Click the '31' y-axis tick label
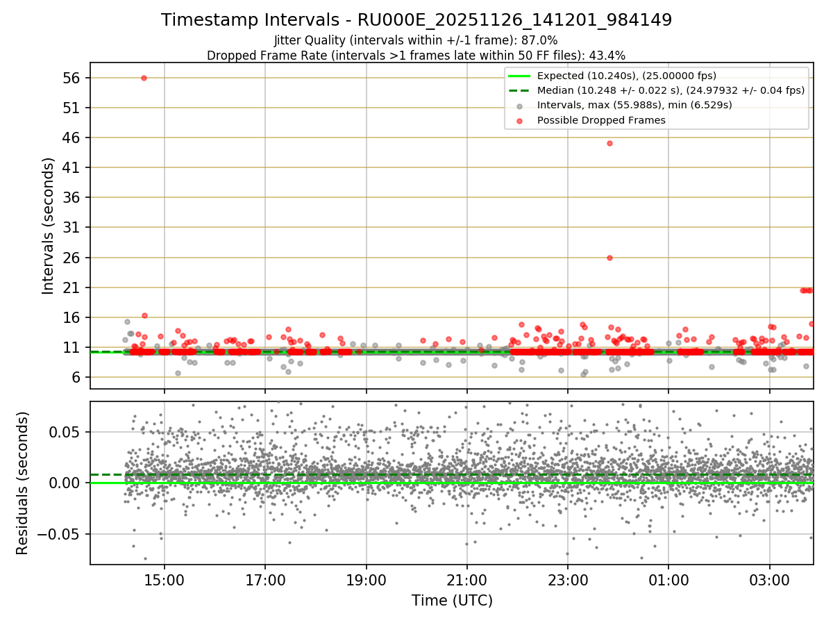833x625 pixels. 73,227
